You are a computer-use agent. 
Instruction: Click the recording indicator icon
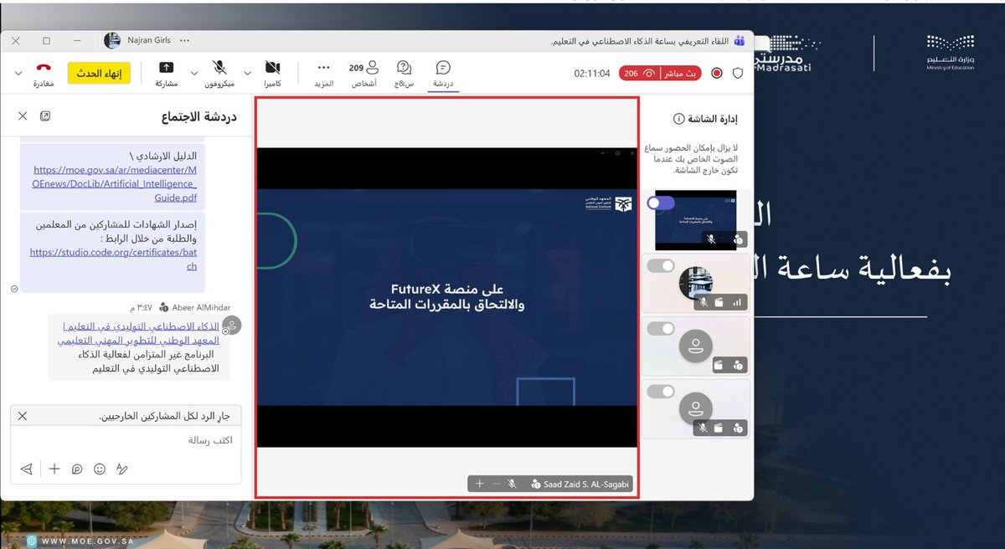(x=717, y=74)
